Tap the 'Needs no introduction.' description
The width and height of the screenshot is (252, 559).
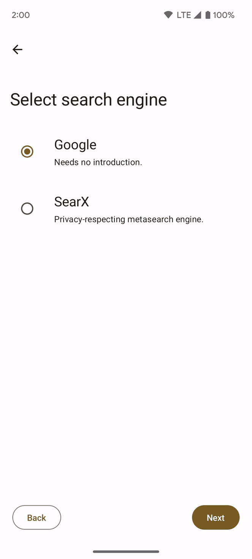pos(98,162)
